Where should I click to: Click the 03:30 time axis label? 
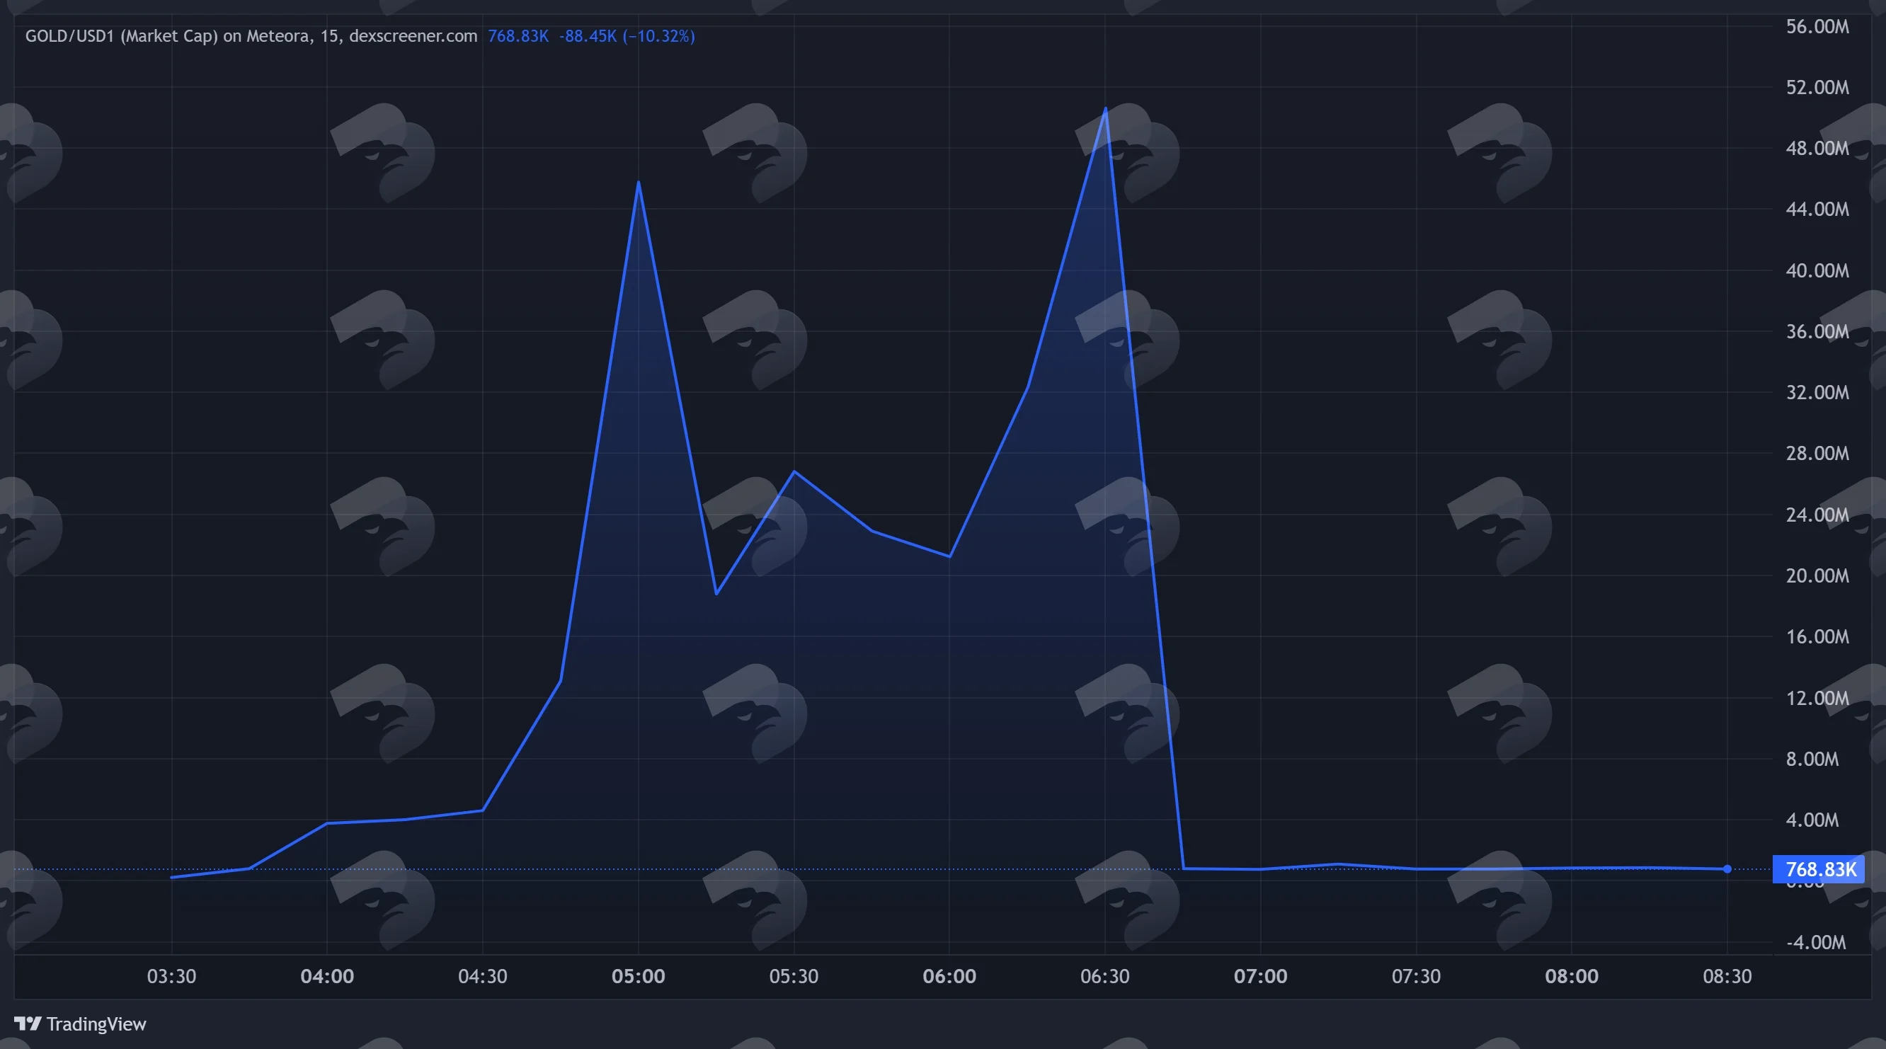[x=171, y=977]
